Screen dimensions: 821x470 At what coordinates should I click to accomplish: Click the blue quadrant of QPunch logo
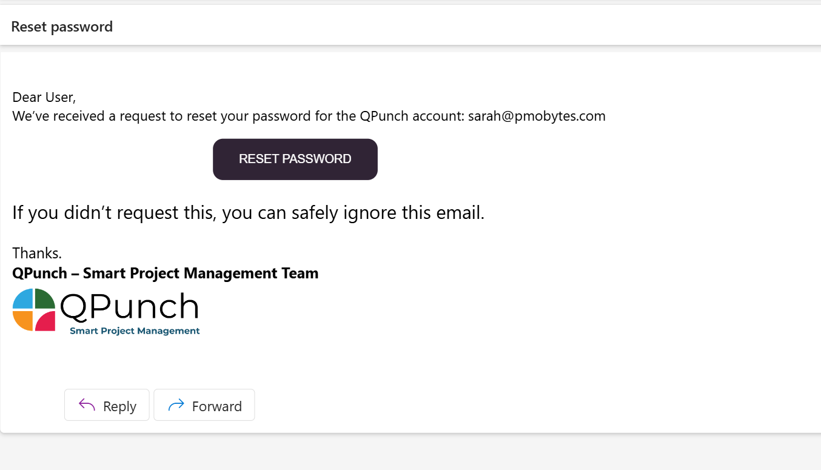(x=24, y=299)
